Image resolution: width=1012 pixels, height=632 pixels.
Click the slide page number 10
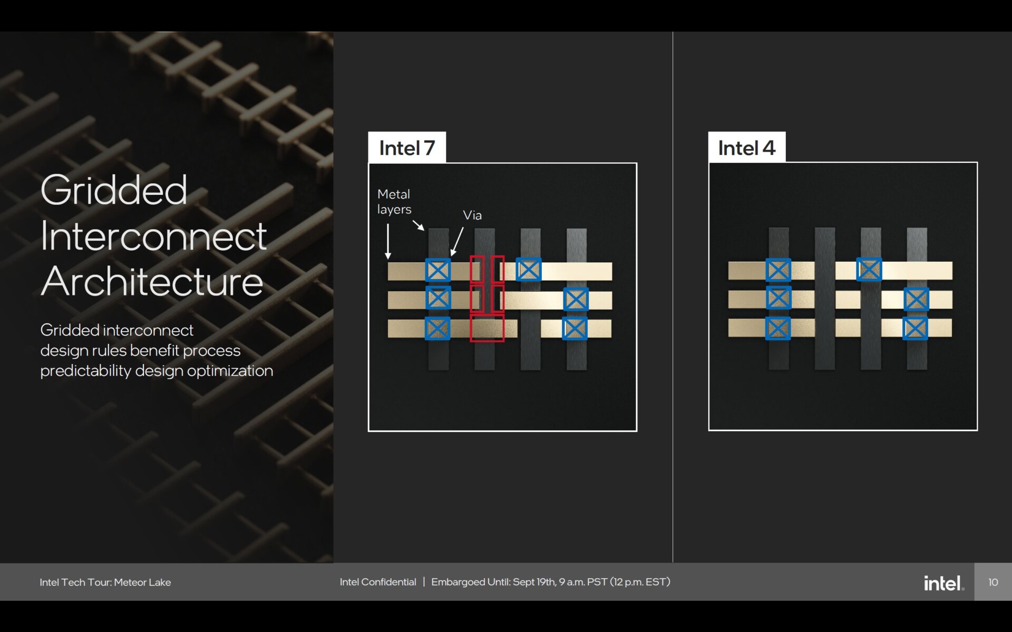pos(993,582)
